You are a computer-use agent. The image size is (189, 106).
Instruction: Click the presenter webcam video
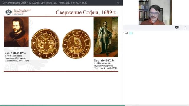click(155, 12)
